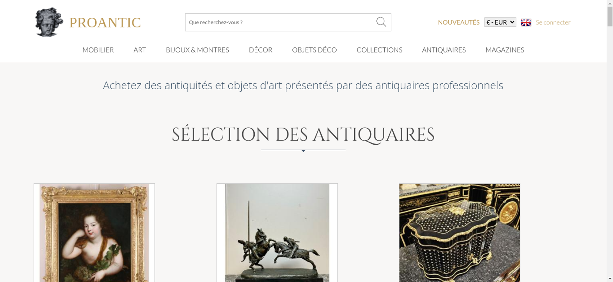Open the ART menu
This screenshot has height=282, width=613.
point(140,50)
